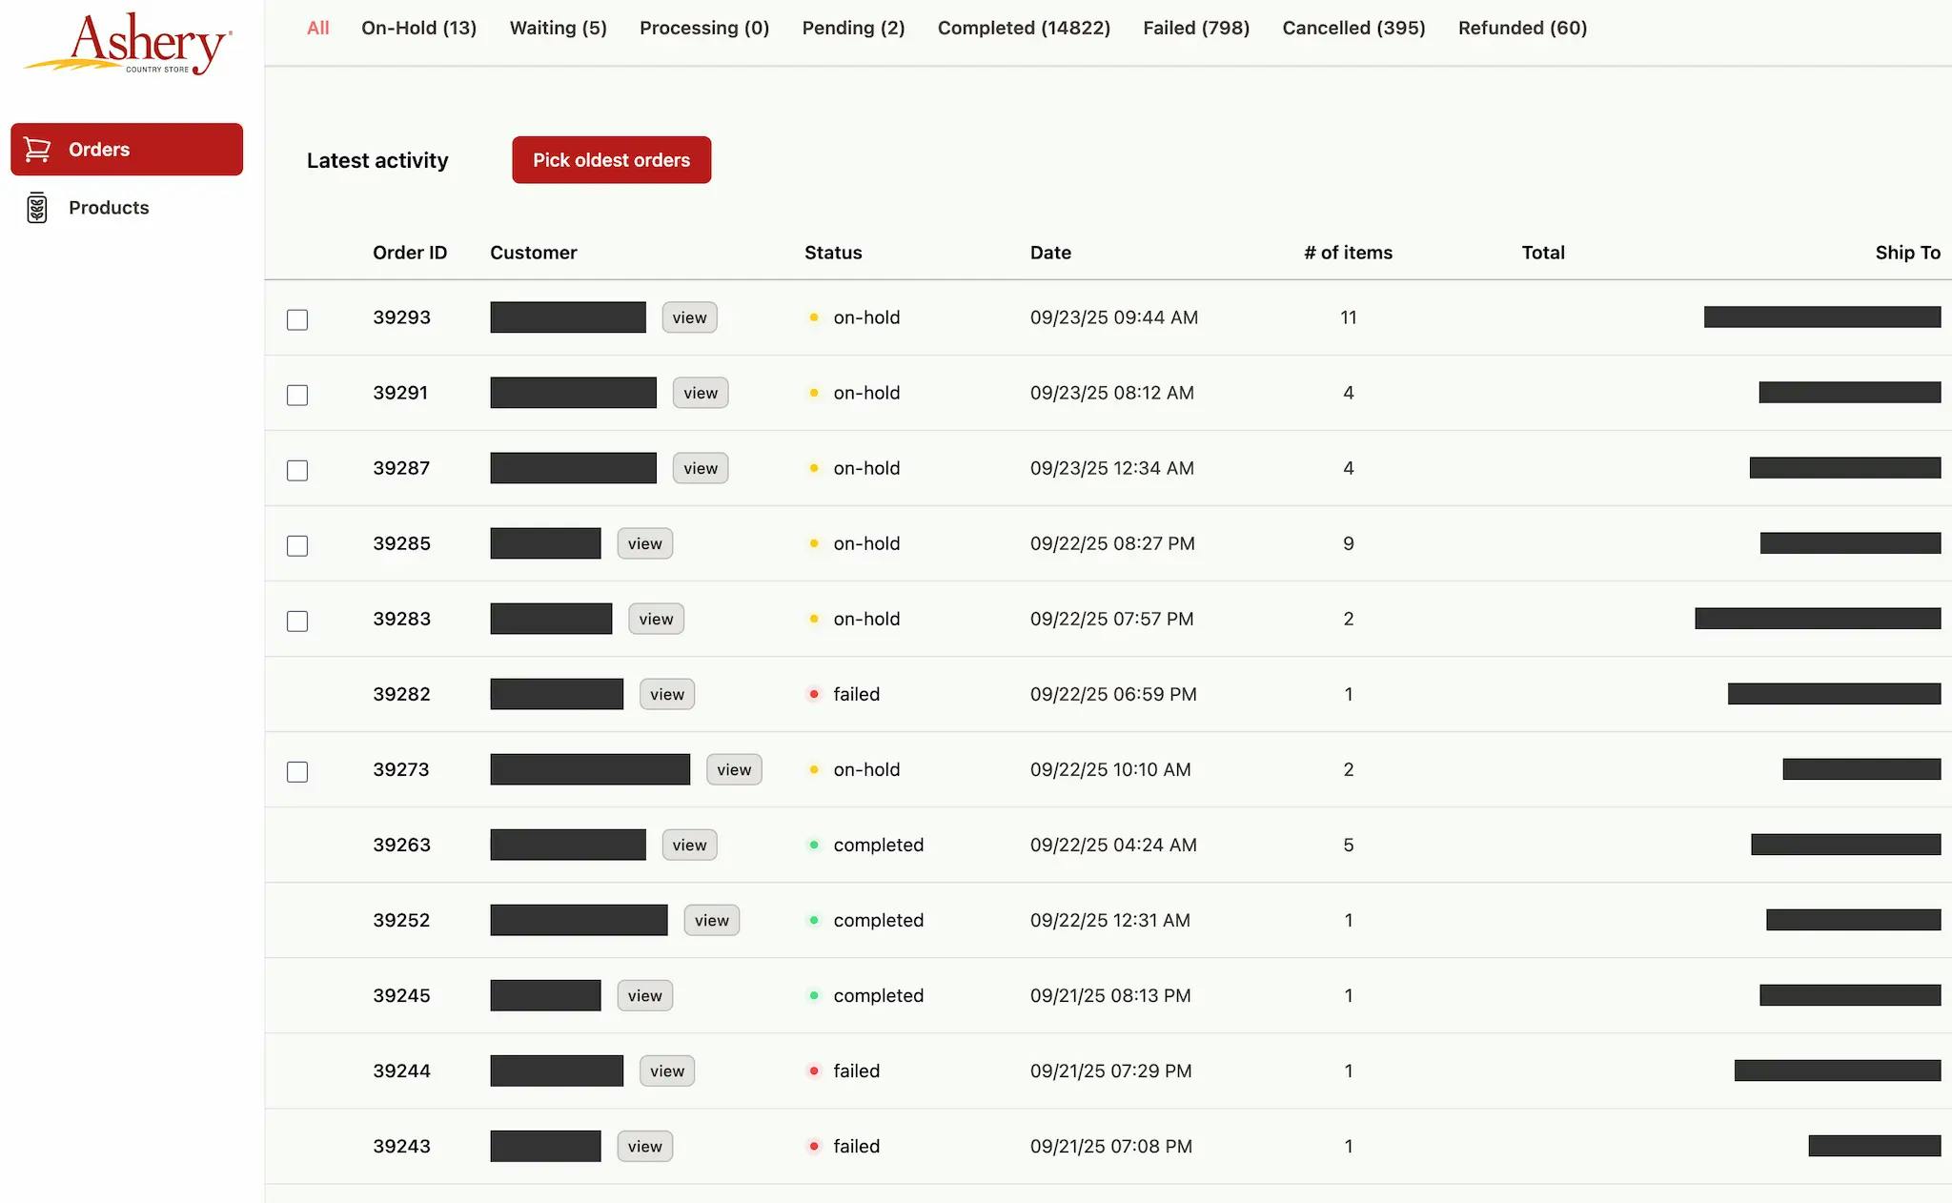
Task: Select checkbox for order 39287
Action: point(297,470)
